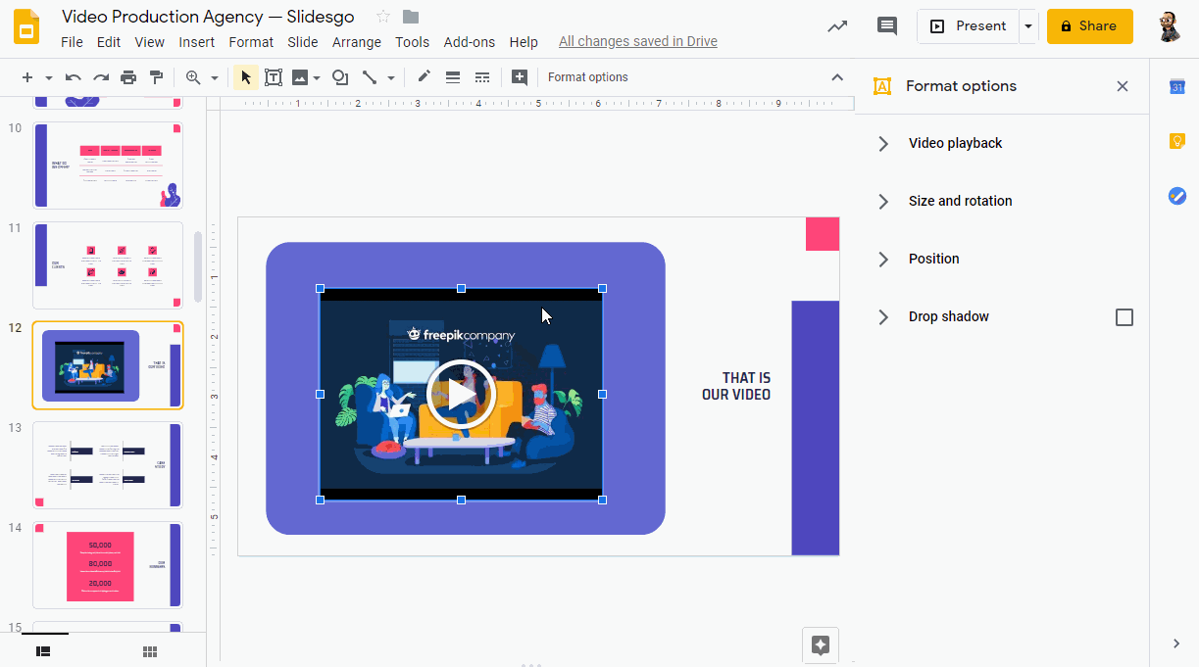1199x667 pixels.
Task: Open the border color pencil tool
Action: click(x=424, y=77)
